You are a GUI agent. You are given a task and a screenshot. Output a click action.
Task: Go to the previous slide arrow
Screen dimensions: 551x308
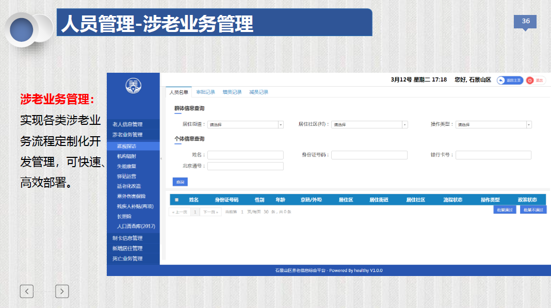[x=27, y=291]
